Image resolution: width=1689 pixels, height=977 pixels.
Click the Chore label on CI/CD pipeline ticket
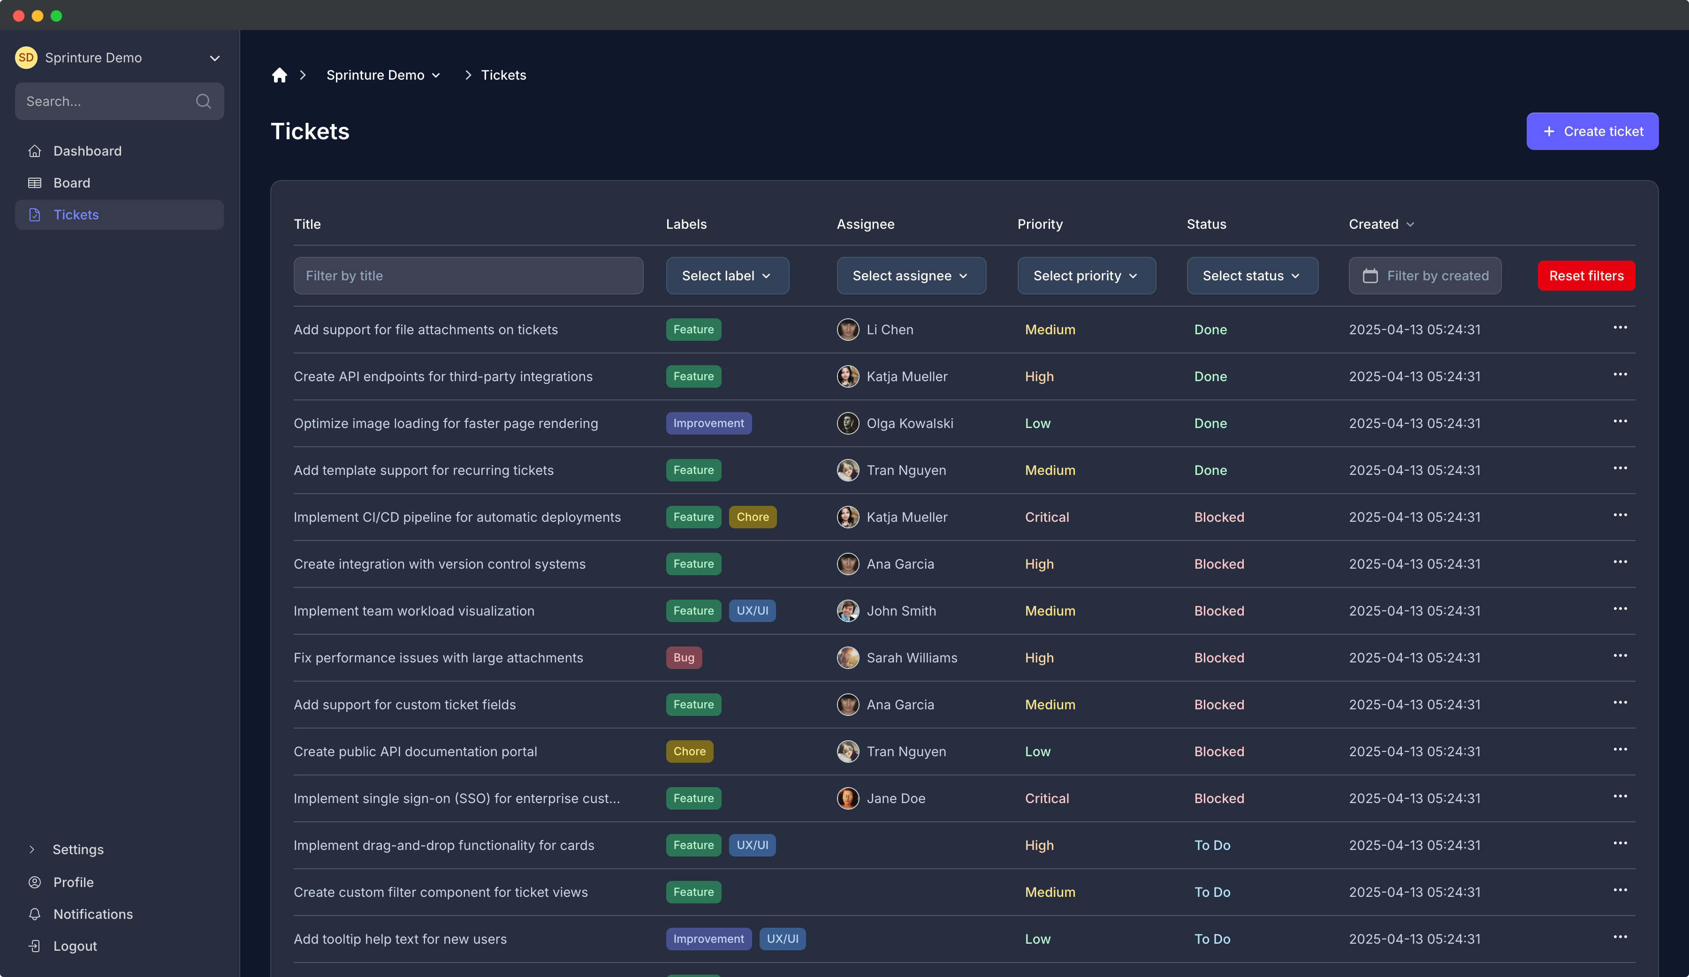(x=752, y=517)
